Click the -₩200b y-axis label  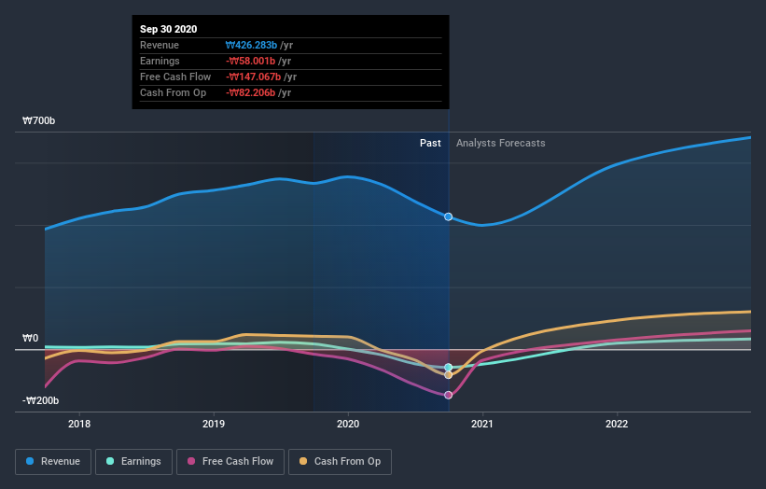(x=40, y=400)
